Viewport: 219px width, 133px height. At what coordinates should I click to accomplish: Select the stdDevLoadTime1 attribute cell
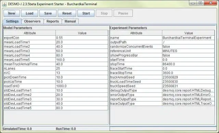tap(30, 90)
